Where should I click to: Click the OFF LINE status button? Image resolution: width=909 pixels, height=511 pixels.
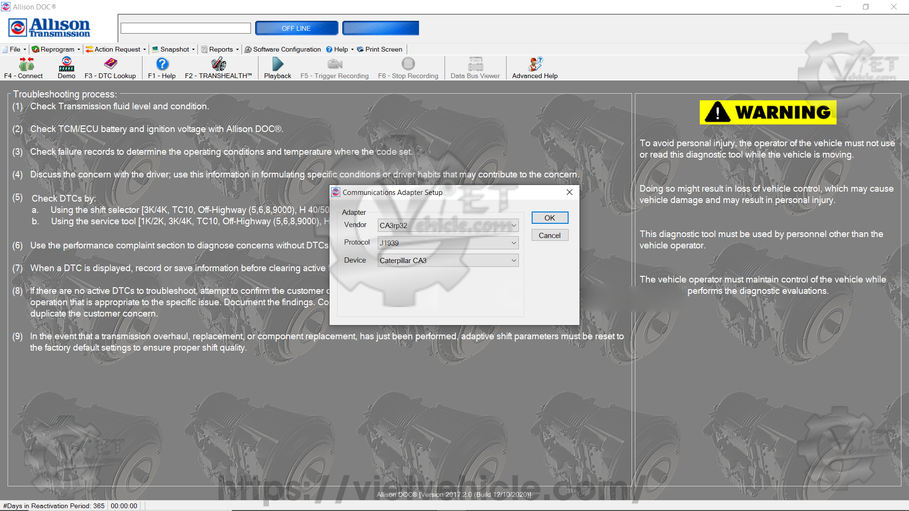click(296, 28)
